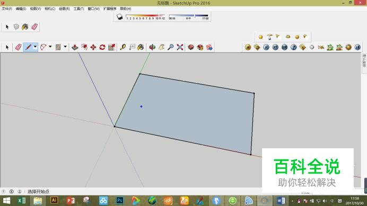Expand the Shapes tool dropdown arrow
The image size is (367, 206).
(x=65, y=47)
